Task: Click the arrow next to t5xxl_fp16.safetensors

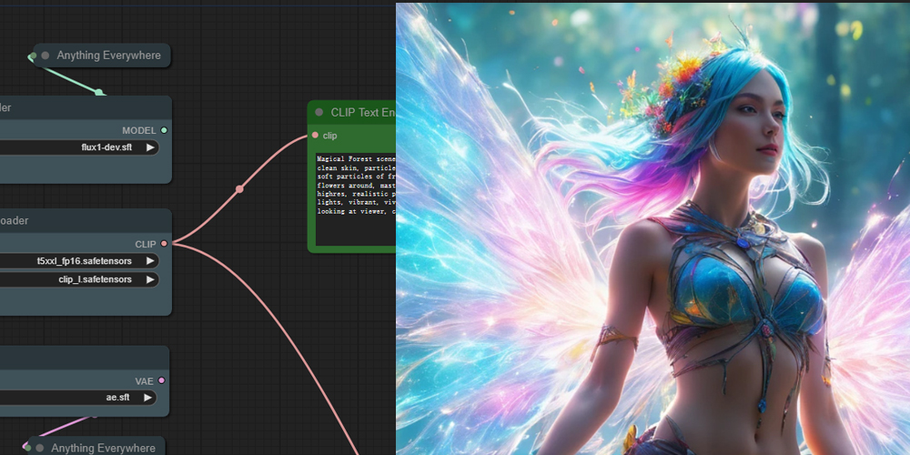Action: point(150,261)
